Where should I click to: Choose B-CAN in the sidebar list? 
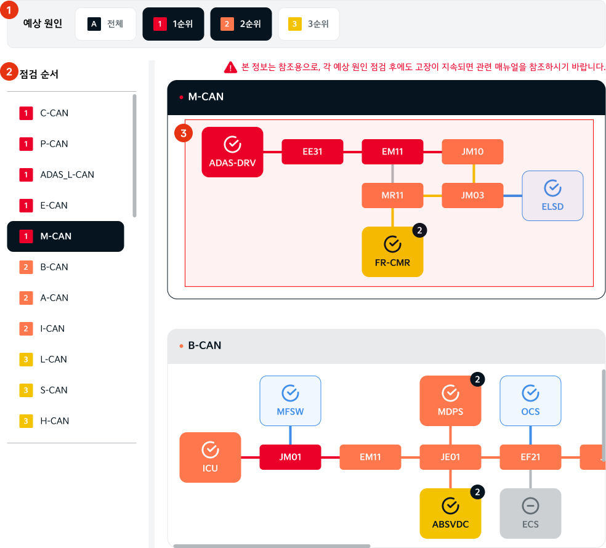coord(66,267)
